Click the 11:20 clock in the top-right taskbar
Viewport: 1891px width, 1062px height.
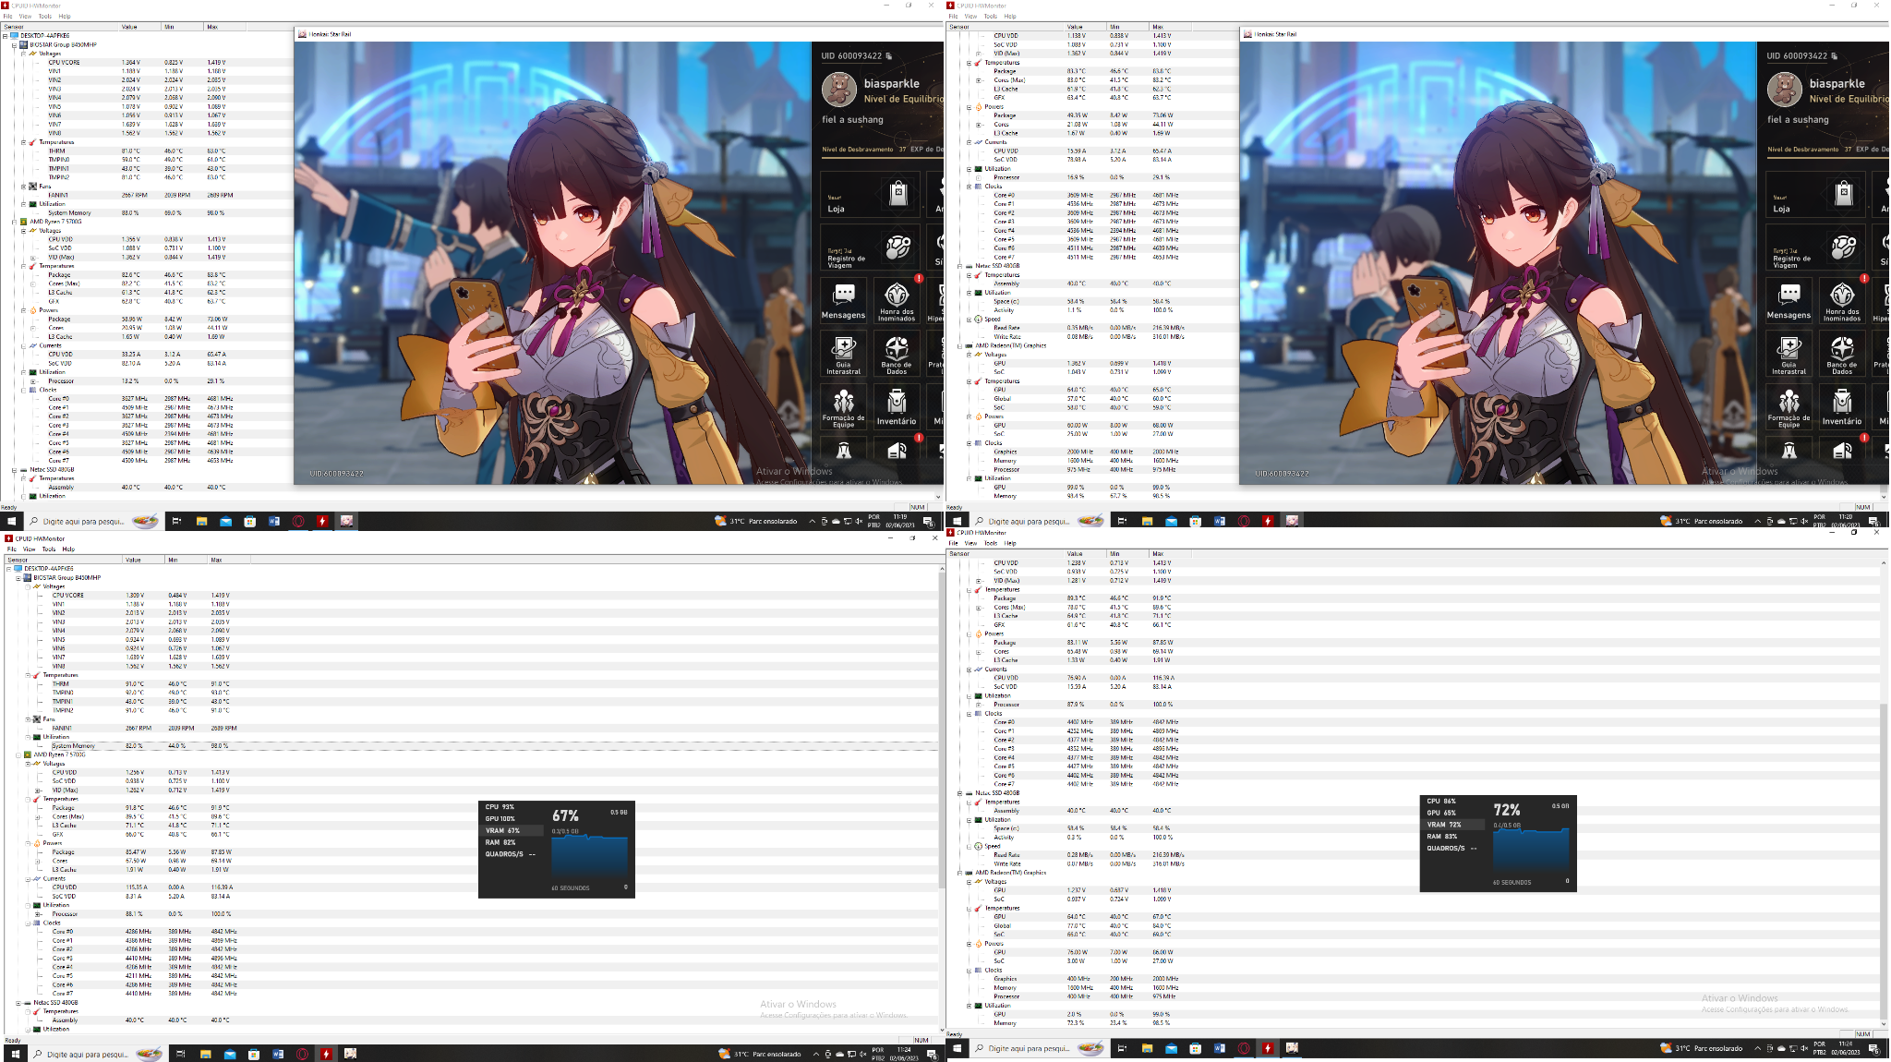point(1845,520)
